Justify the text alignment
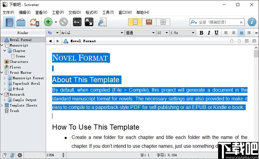This screenshot has height=159, width=259. pos(241,33)
